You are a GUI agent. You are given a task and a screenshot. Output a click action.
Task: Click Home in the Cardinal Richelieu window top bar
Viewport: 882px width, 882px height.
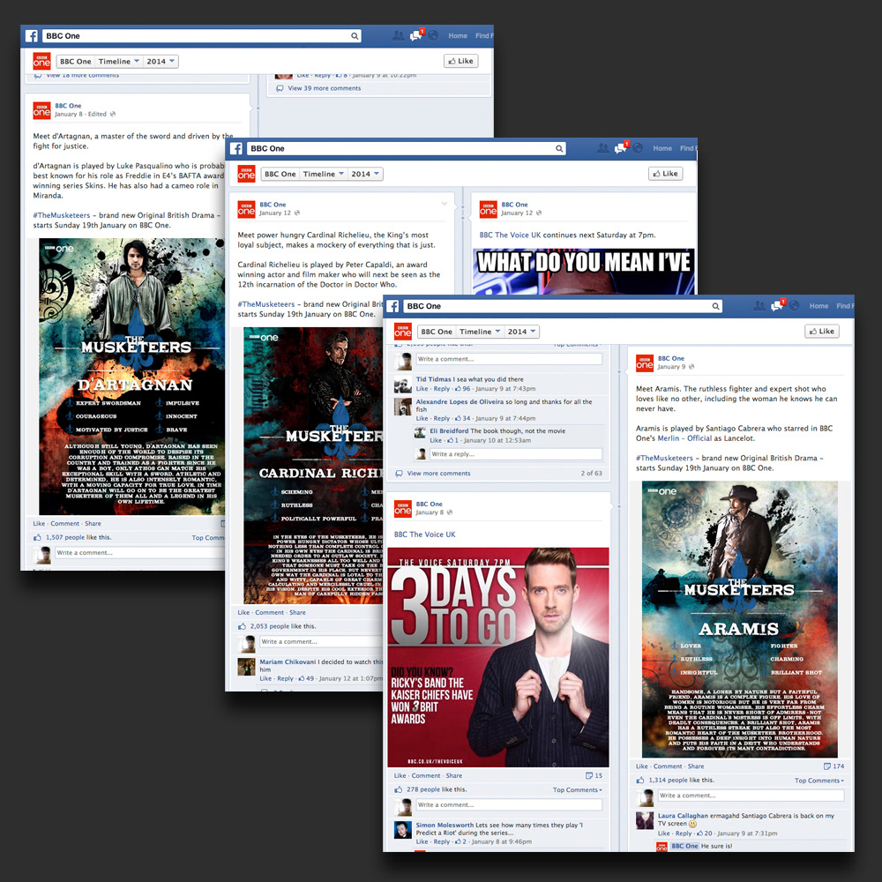click(x=662, y=148)
